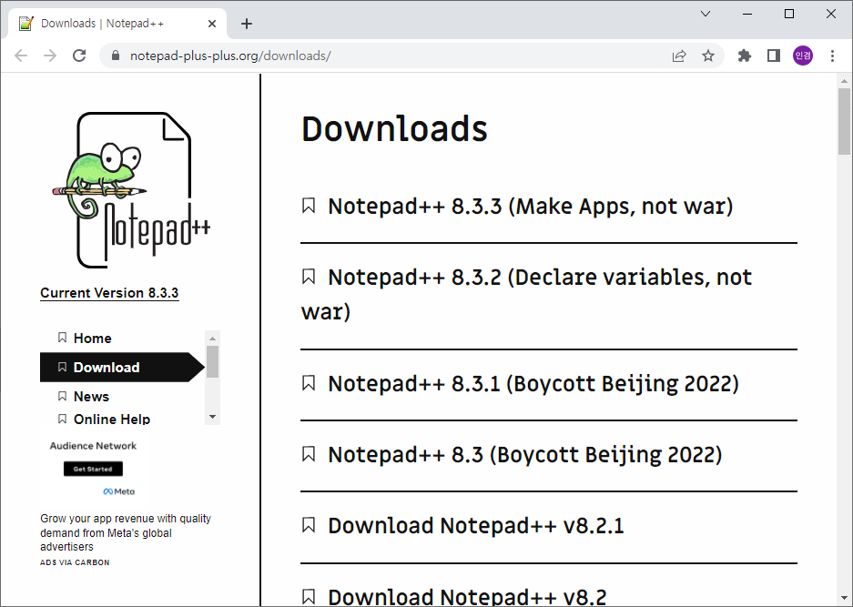Reload the Notepad++ downloads page

[x=79, y=56]
